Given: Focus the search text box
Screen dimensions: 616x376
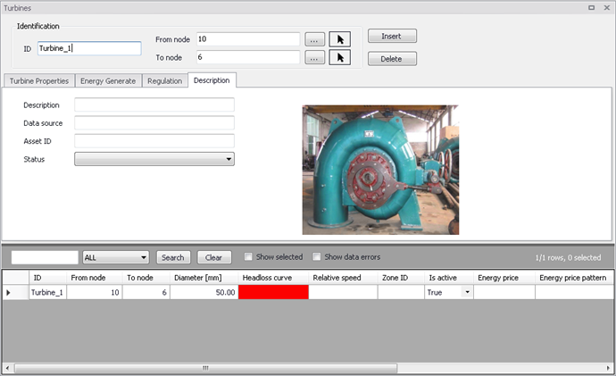Looking at the screenshot, I should coord(45,257).
